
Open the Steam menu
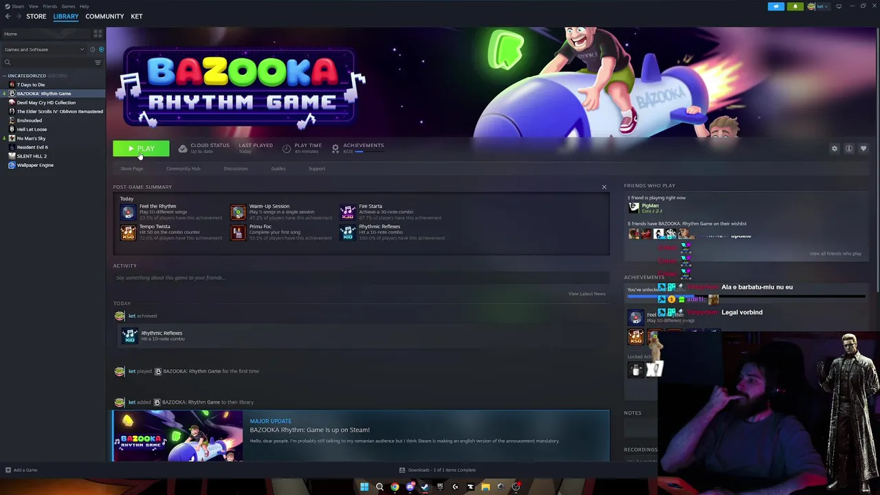(17, 6)
